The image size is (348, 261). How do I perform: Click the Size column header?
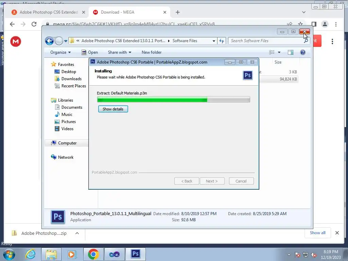point(278,62)
